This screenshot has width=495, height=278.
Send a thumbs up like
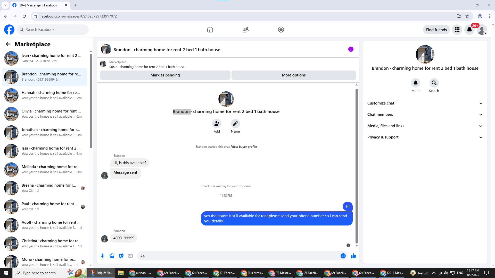[x=353, y=256]
